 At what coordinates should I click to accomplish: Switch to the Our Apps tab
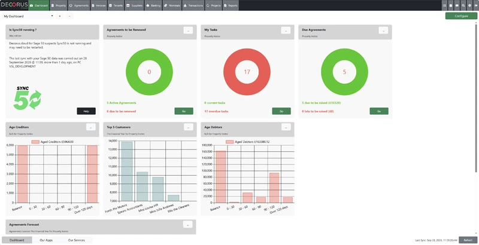click(x=46, y=240)
